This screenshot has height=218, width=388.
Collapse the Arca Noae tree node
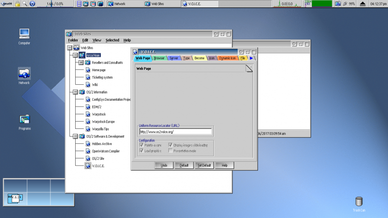pos(76,55)
